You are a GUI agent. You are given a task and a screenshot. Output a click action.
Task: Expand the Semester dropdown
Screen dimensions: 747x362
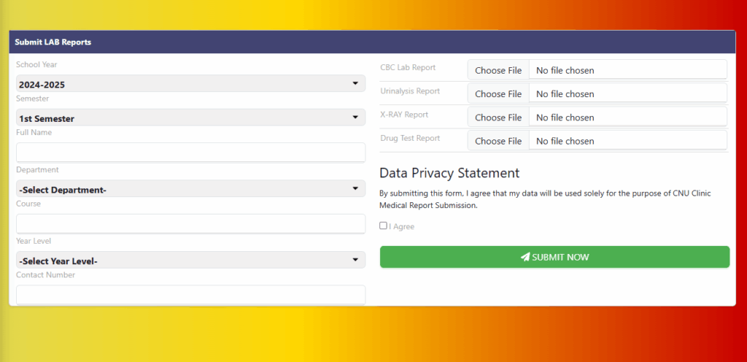tap(190, 118)
